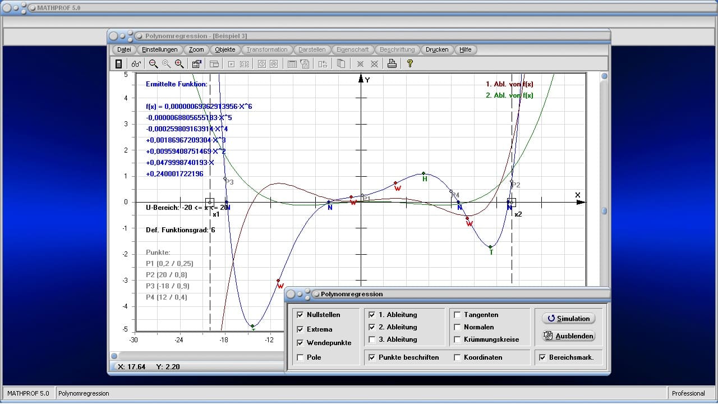Viewport: 718px width, 404px height.
Task: Click the zoom in magnifier icon
Action: click(179, 64)
